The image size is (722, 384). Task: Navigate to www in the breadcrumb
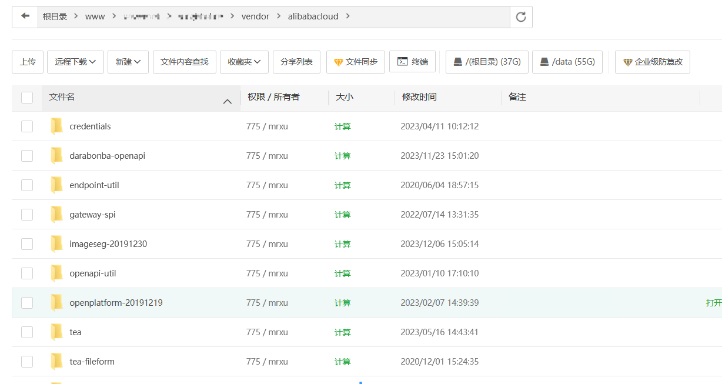point(95,16)
